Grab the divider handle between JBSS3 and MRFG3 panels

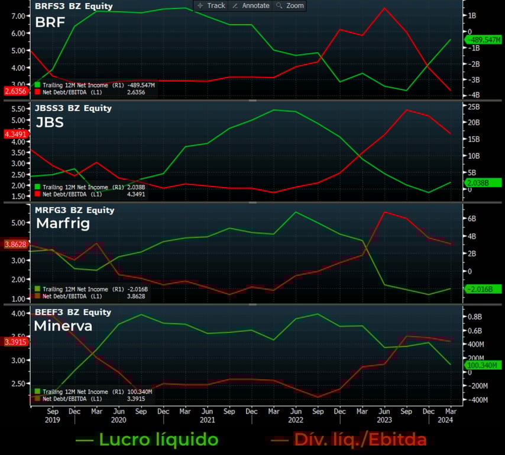[252, 203]
